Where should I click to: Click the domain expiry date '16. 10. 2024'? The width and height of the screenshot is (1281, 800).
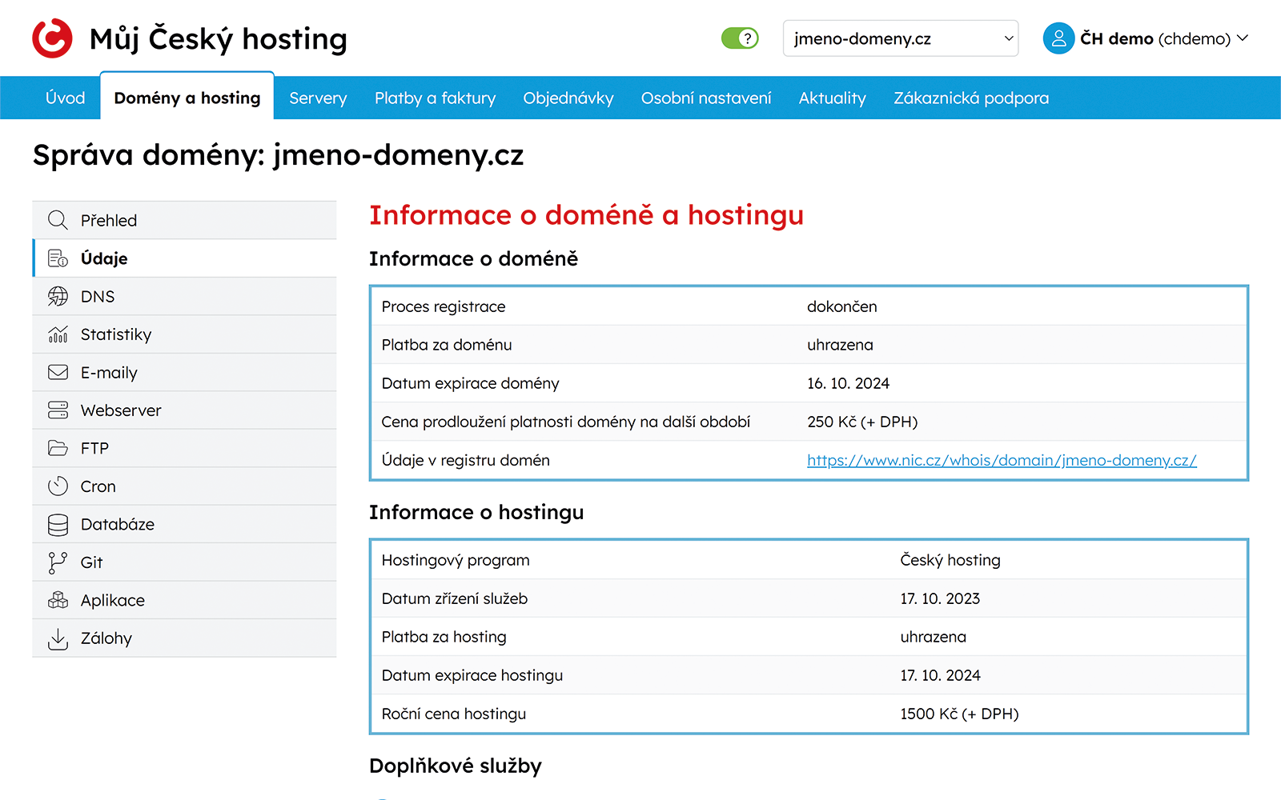point(848,383)
